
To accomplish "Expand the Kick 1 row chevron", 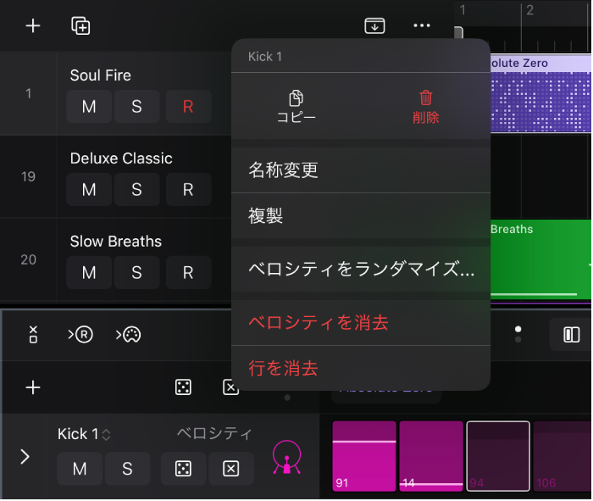I will pos(25,457).
